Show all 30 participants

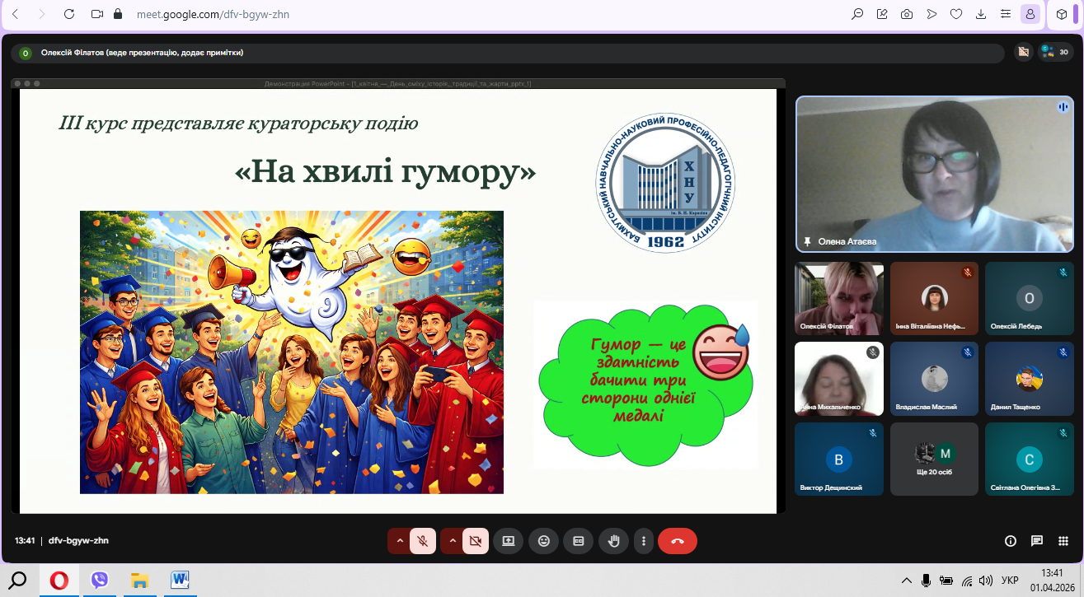point(1055,52)
